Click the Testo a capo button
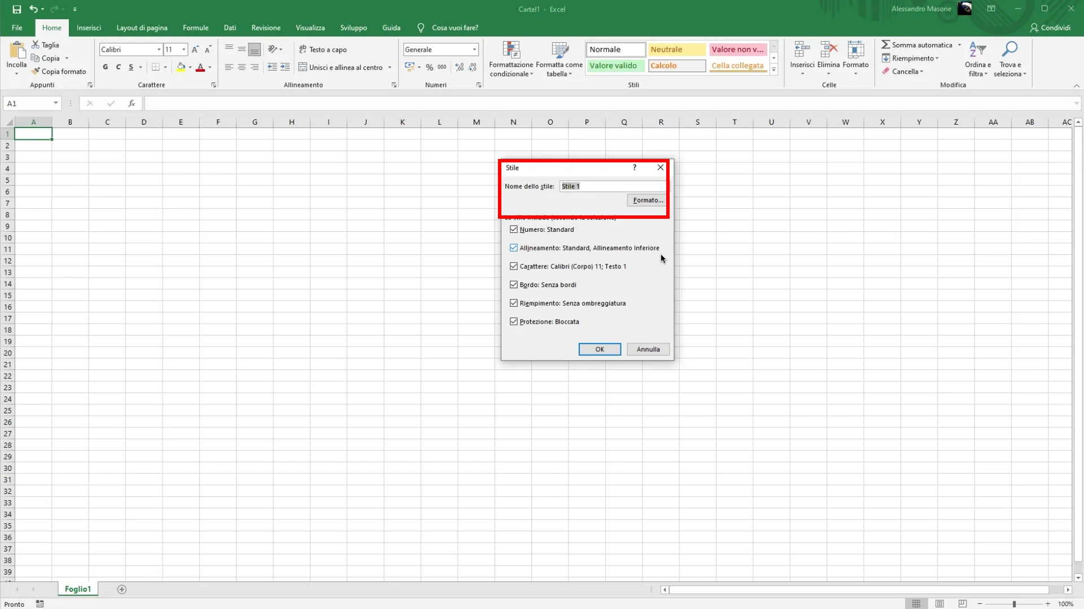Viewport: 1084px width, 609px height. coord(323,50)
